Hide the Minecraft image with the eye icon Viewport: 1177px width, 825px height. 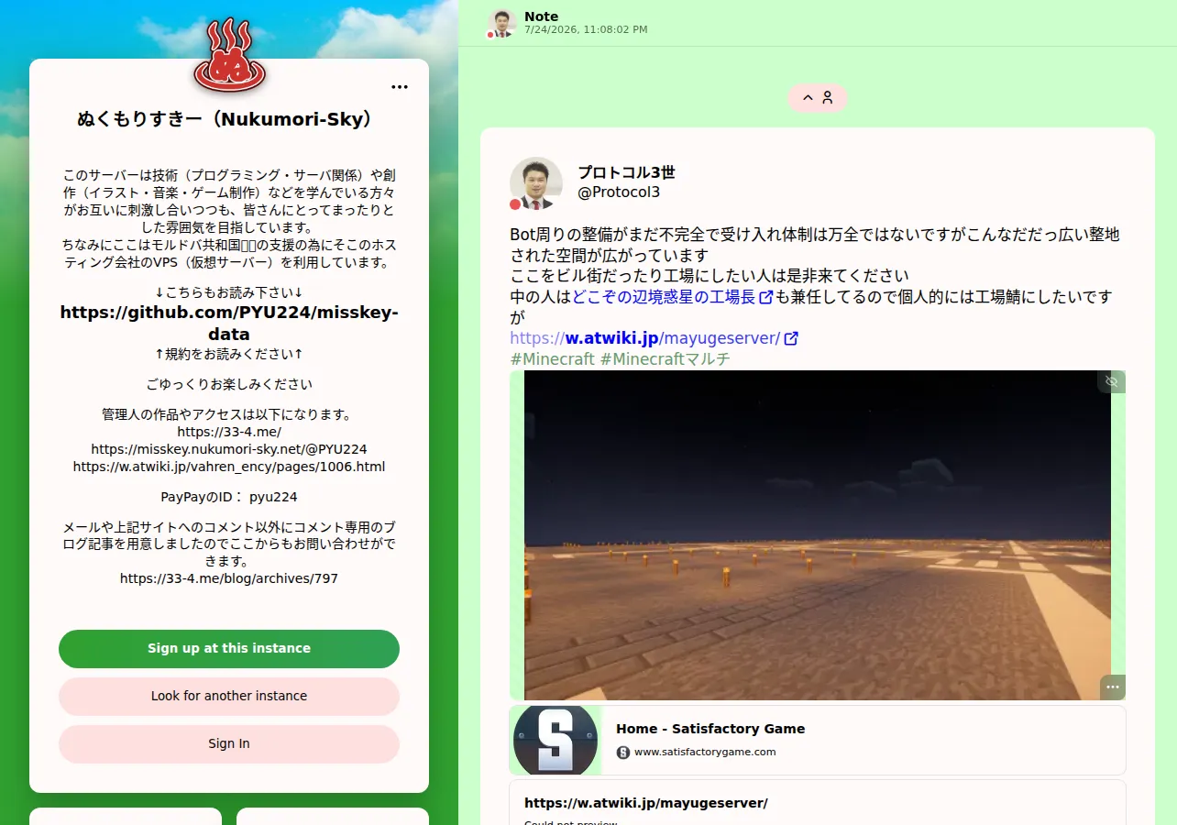click(x=1112, y=381)
